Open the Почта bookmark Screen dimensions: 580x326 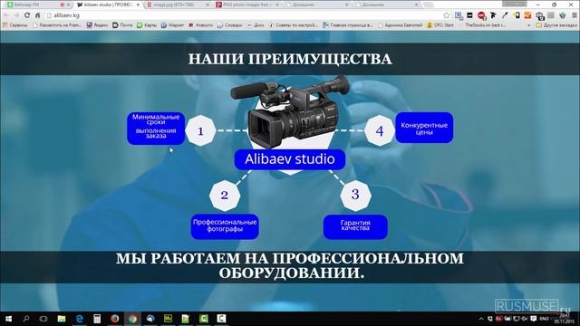coord(122,25)
